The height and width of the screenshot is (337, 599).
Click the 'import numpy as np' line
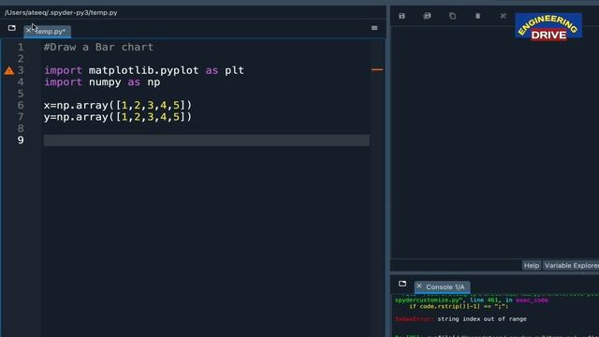102,82
